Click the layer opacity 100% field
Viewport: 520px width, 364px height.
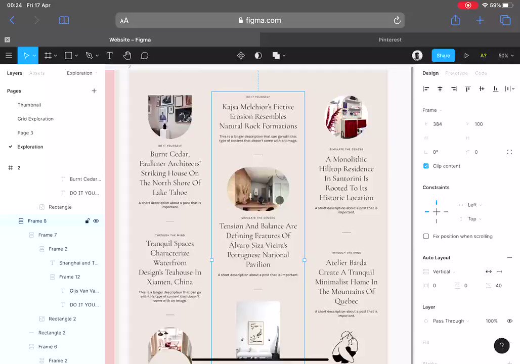(492, 321)
